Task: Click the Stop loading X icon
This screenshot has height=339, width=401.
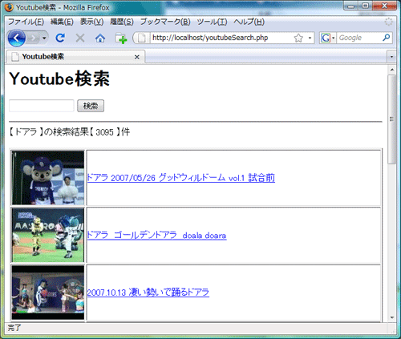Action: (x=80, y=38)
